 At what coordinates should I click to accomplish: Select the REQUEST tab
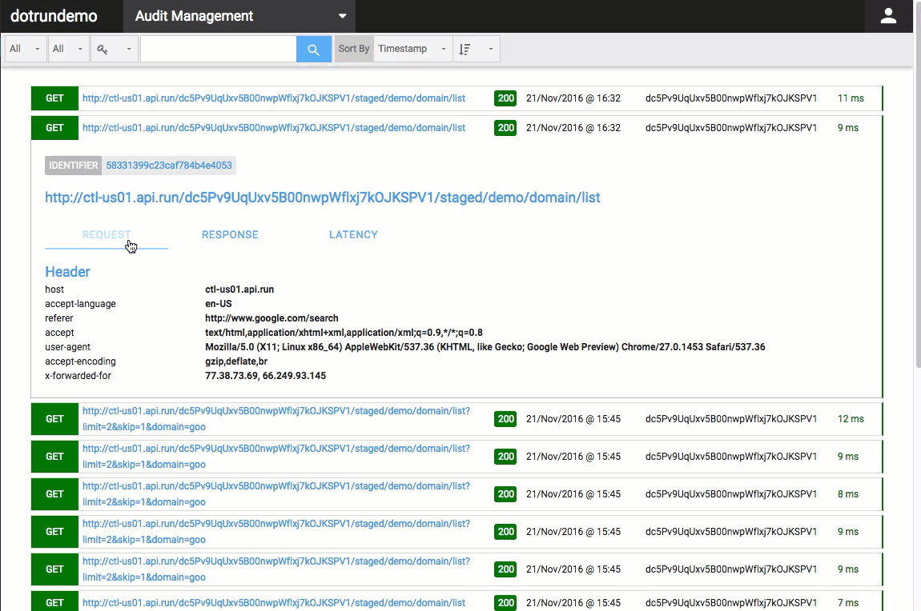coord(106,234)
